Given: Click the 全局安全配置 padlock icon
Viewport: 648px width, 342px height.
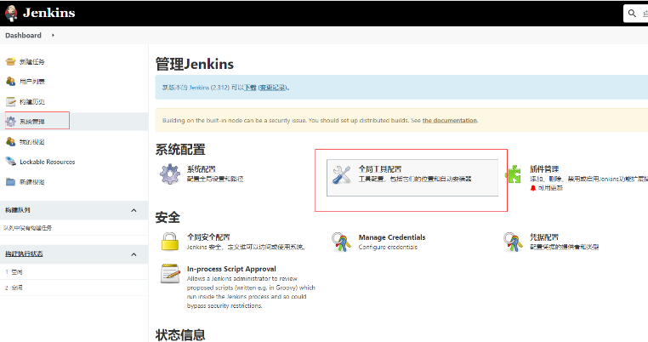Looking at the screenshot, I should pyautogui.click(x=170, y=242).
